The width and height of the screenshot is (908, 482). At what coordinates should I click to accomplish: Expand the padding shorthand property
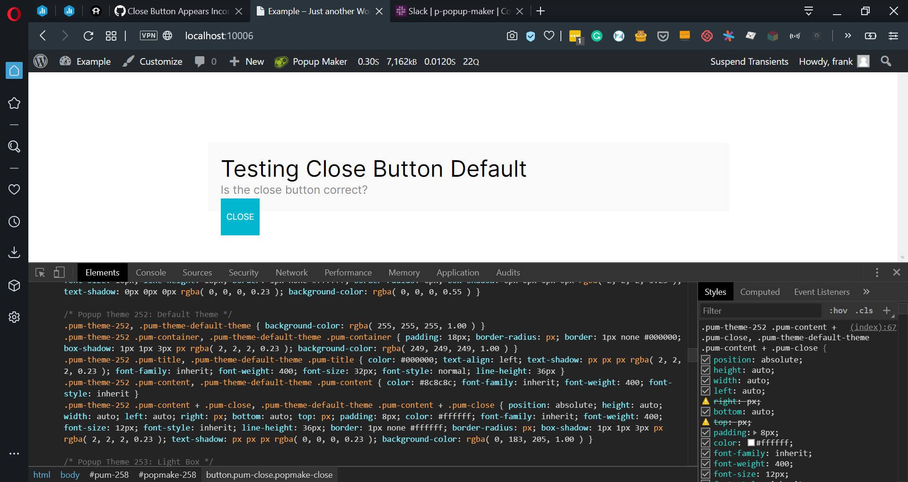point(755,432)
